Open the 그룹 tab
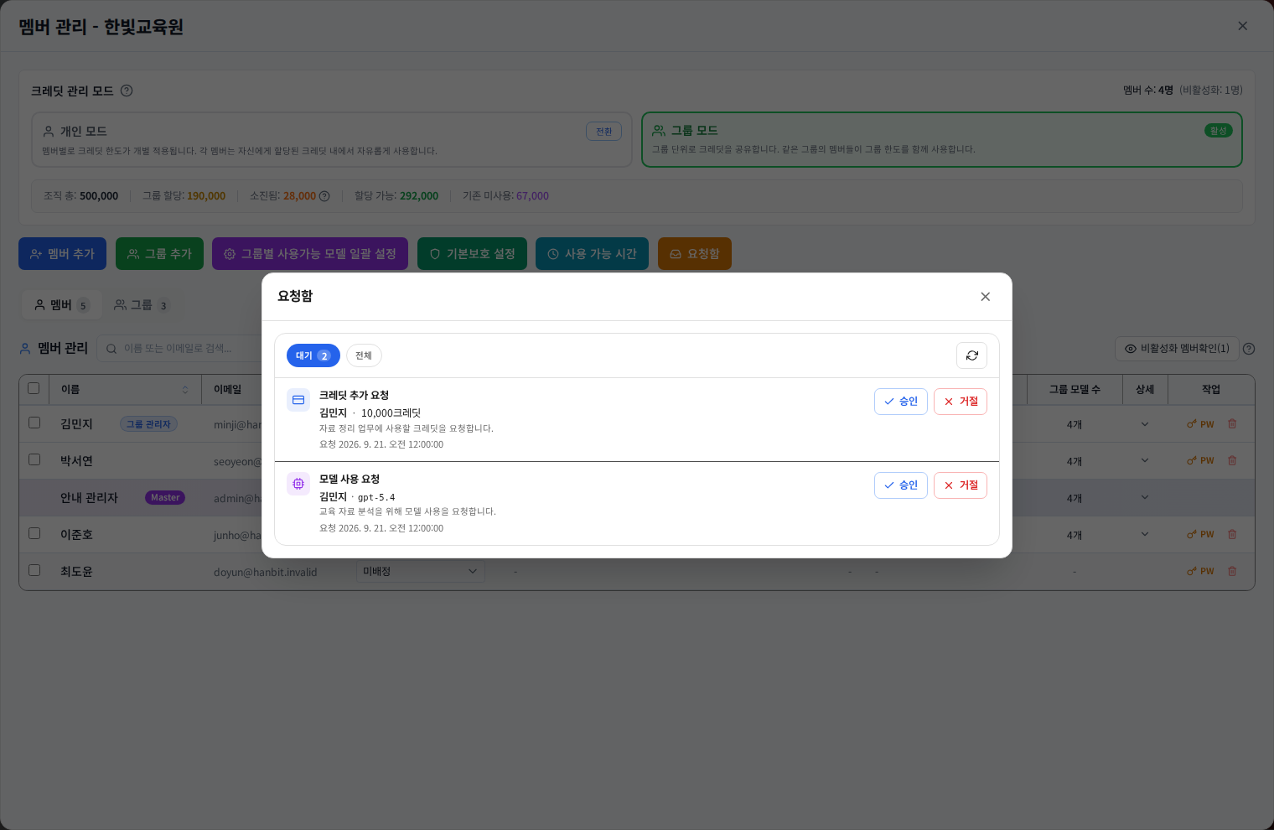Viewport: 1274px width, 830px height. pos(141,305)
